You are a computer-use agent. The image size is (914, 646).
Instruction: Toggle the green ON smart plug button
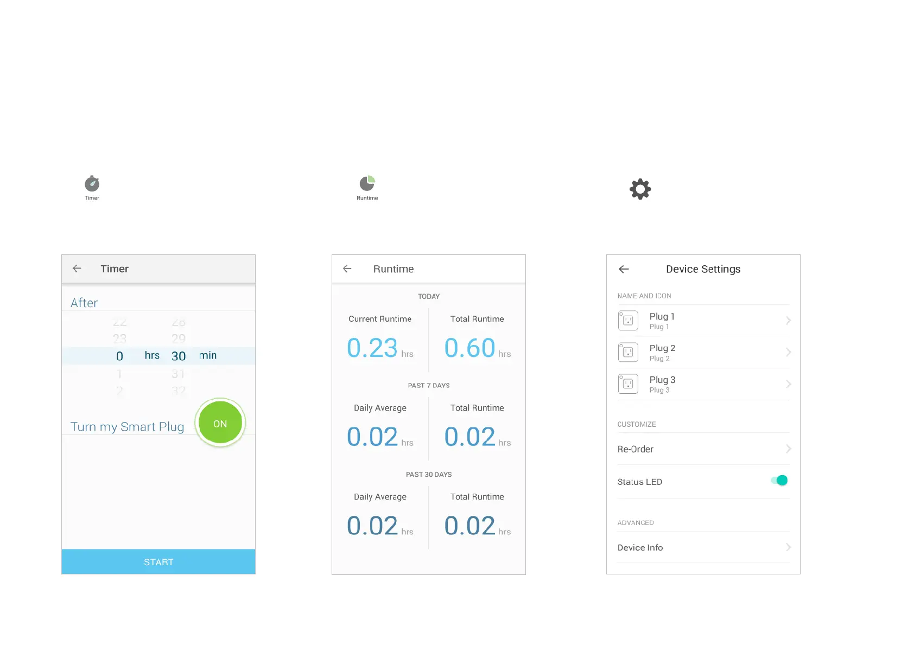(220, 423)
